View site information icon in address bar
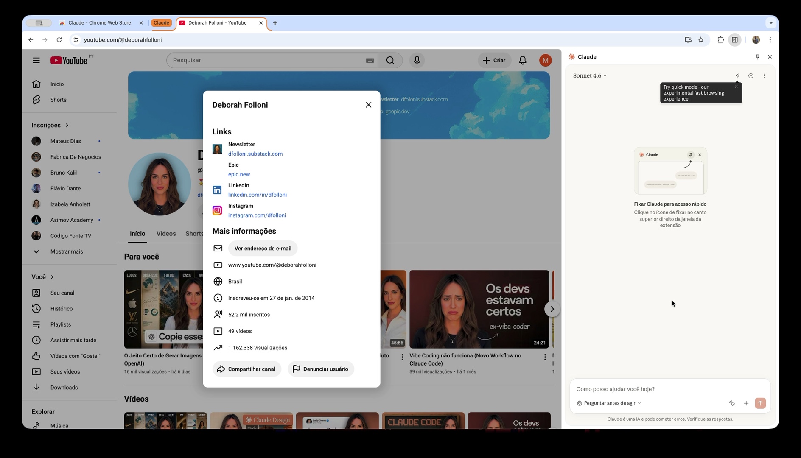 (x=76, y=40)
